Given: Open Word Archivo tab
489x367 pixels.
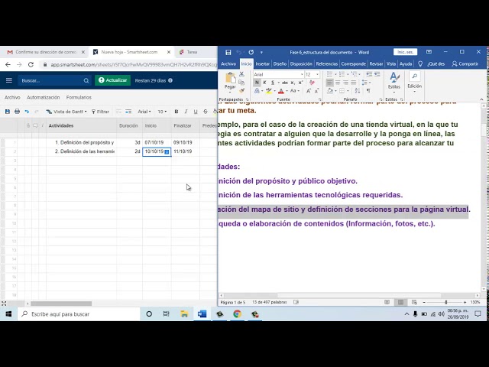Looking at the screenshot, I should (x=228, y=64).
